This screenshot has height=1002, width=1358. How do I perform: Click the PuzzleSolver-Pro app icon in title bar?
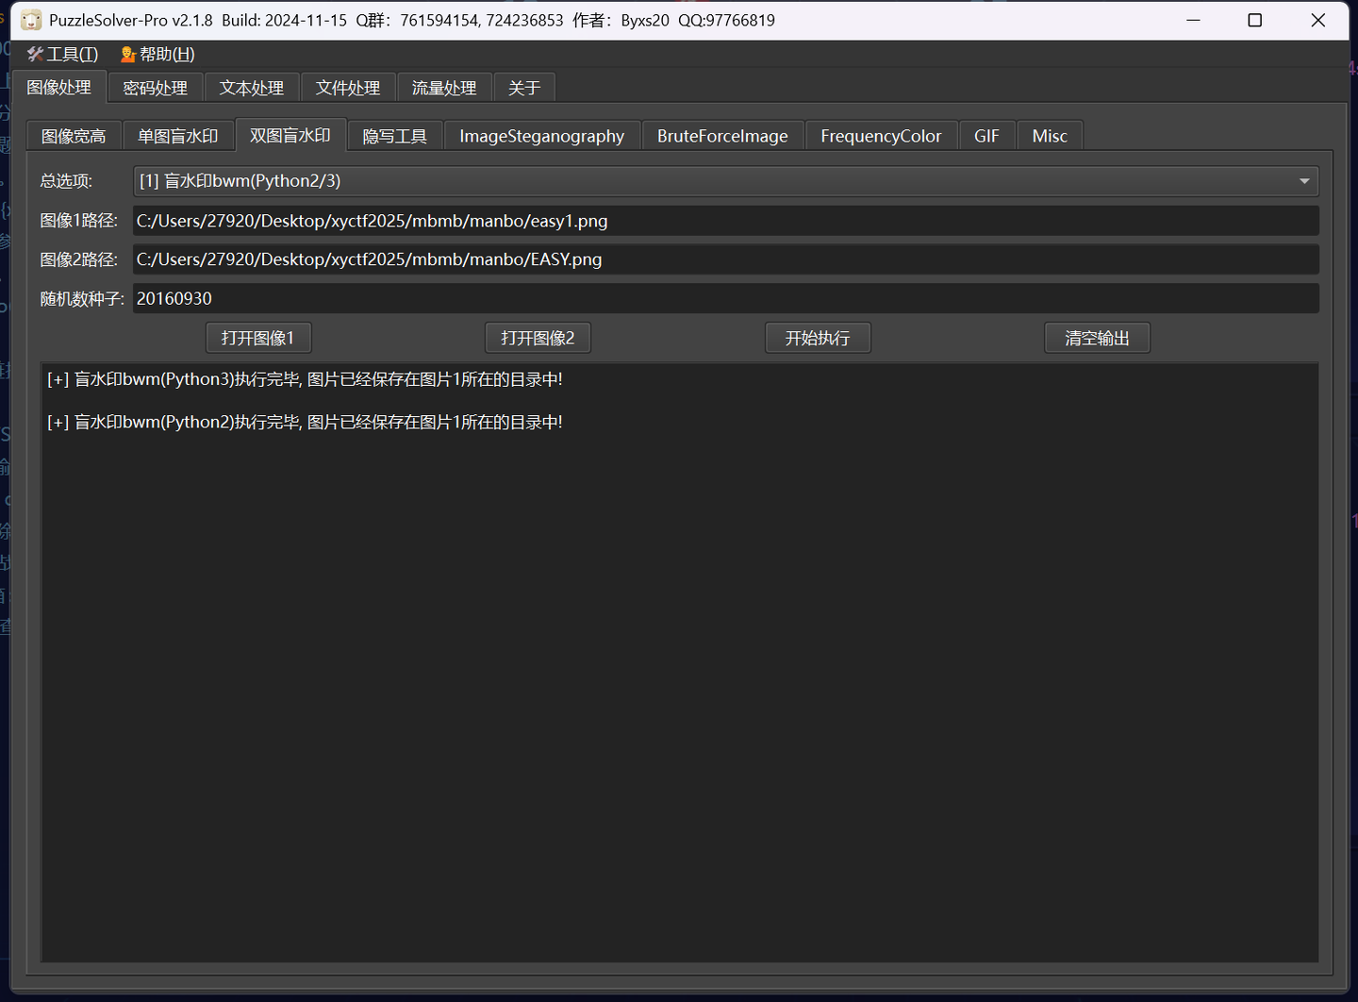(31, 20)
